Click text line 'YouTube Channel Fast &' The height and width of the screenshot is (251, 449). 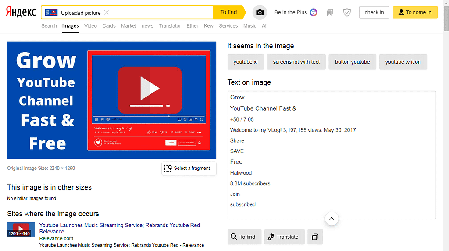(263, 108)
